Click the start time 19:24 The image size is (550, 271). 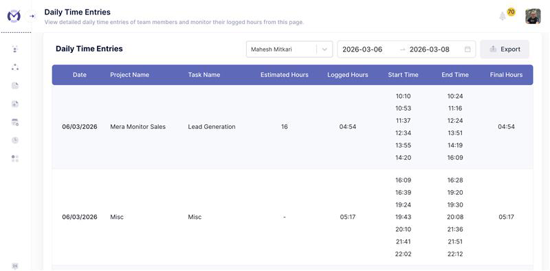click(x=403, y=204)
